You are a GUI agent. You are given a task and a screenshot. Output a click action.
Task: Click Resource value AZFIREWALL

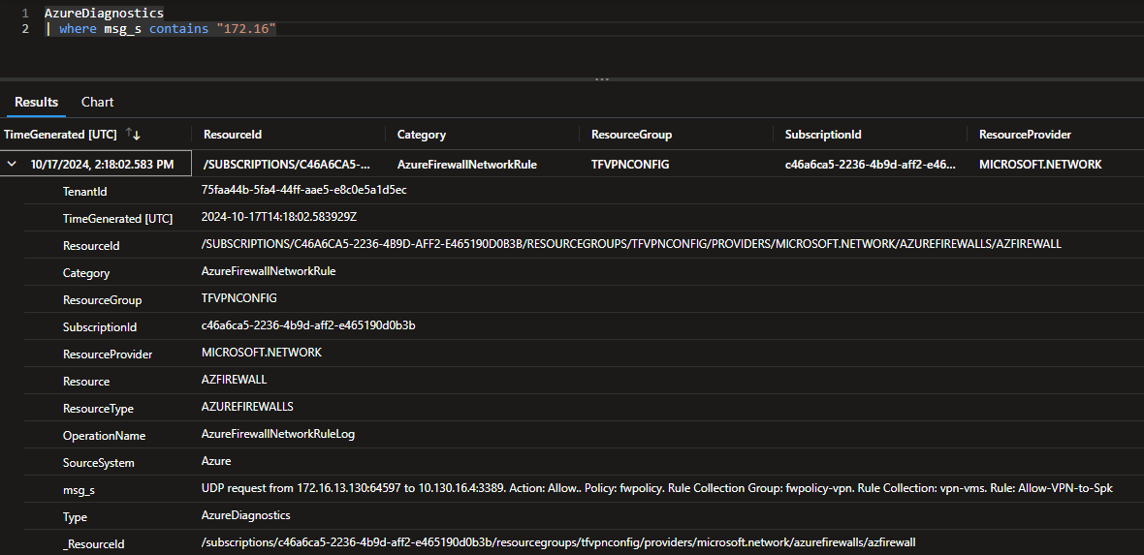[235, 380]
